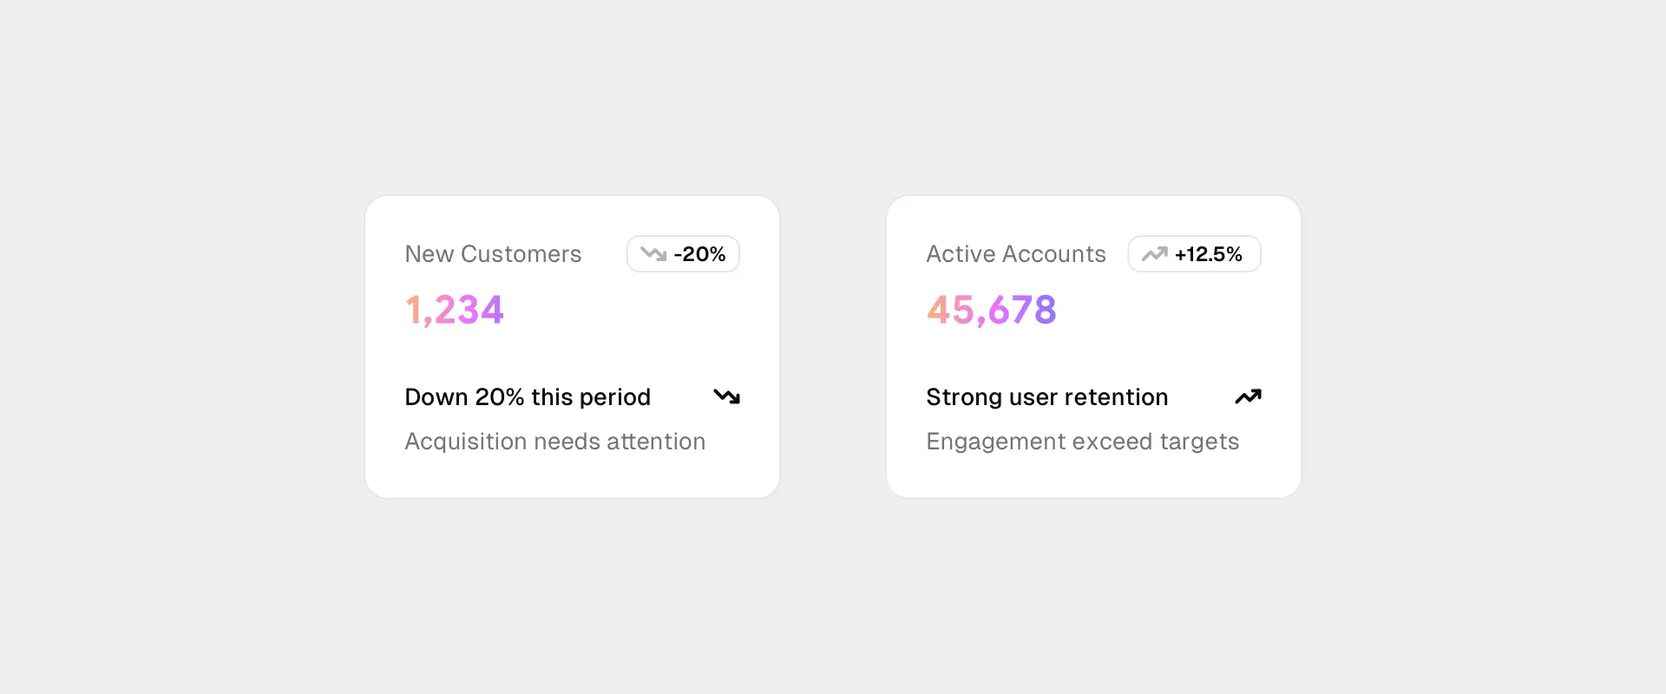
Task: Select the -20% percentage text
Action: (699, 254)
